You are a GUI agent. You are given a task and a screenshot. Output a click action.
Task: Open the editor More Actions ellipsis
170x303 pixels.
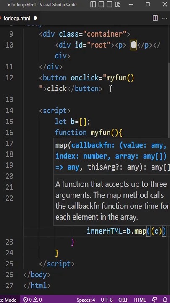click(x=165, y=18)
